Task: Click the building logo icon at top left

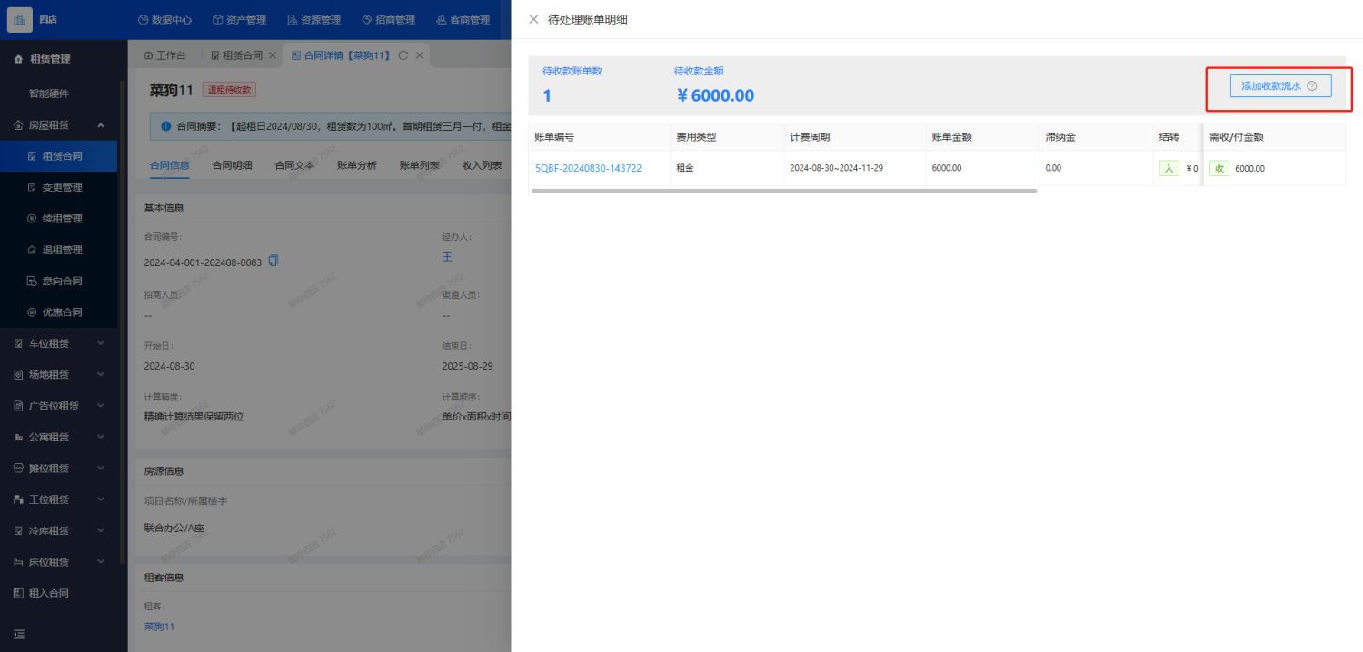Action: [20, 19]
